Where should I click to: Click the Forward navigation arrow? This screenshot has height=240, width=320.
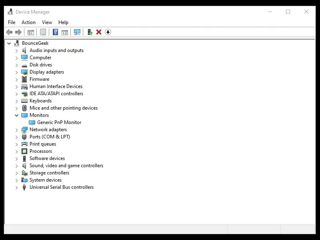19,32
